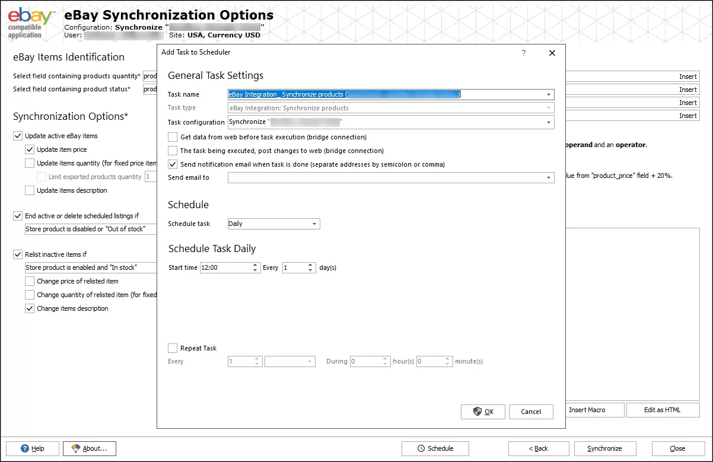Image resolution: width=713 pixels, height=462 pixels.
Task: Close the Add Task to Scheduler dialog
Action: click(552, 53)
